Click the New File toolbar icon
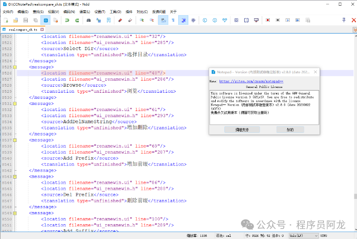This screenshot has height=239, width=357. tap(6, 20)
